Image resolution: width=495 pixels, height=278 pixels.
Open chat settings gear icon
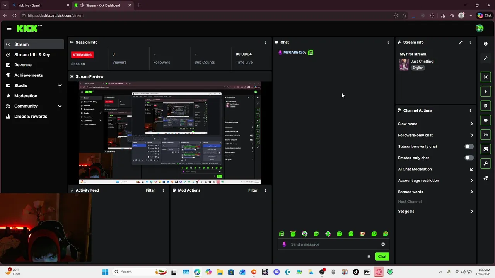pos(369,256)
